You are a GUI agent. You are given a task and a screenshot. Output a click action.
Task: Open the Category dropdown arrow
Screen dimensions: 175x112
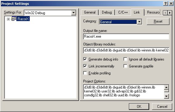coord(140,22)
